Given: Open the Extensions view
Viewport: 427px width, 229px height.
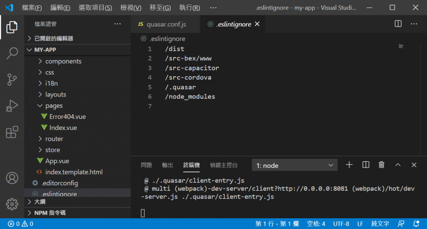Looking at the screenshot, I should tap(12, 132).
